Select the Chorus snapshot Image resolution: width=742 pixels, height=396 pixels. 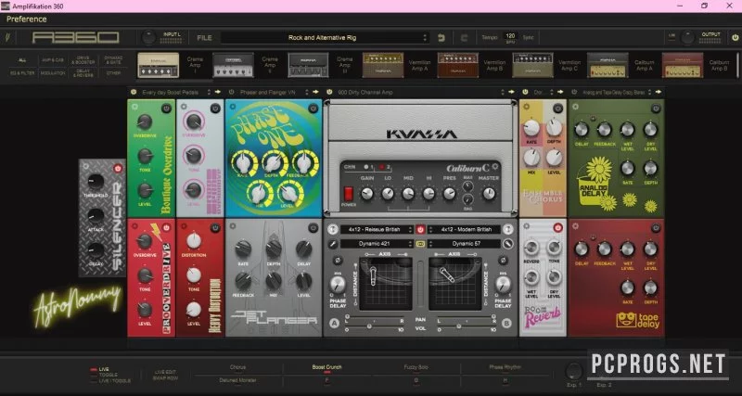(x=238, y=367)
